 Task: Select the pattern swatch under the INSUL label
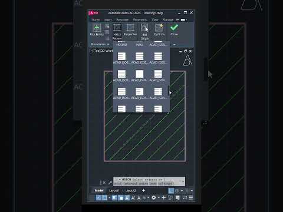click(140, 56)
